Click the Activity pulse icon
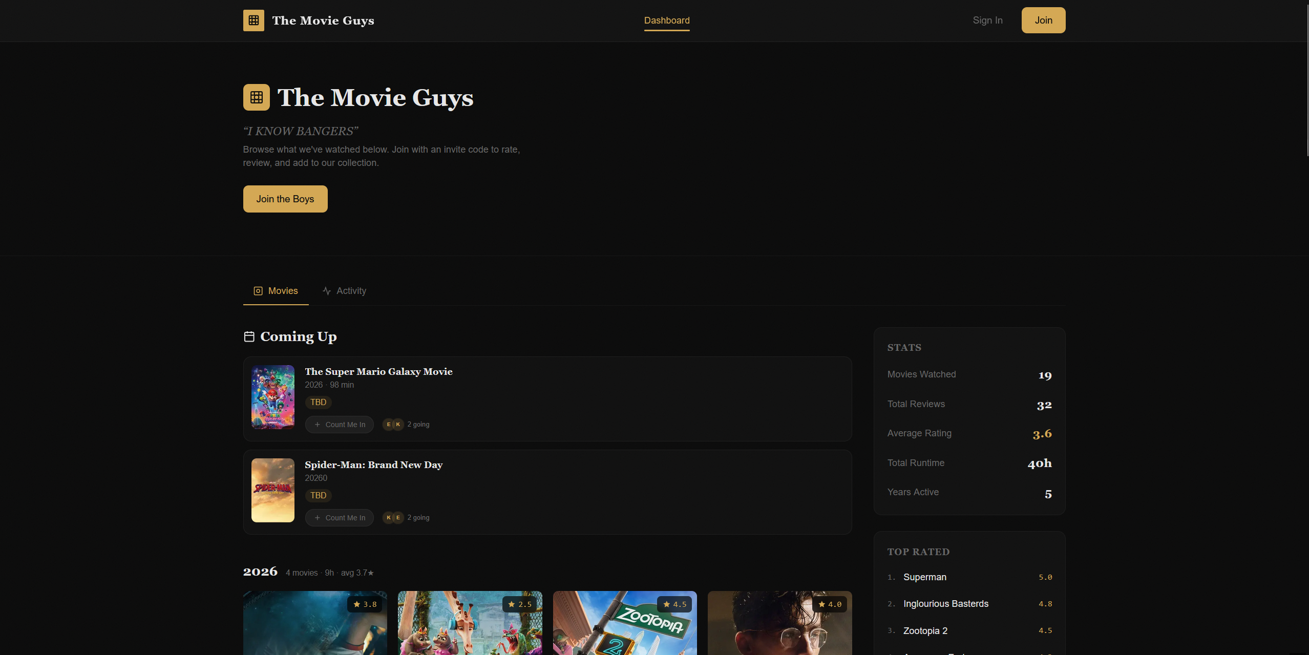 [x=327, y=291]
